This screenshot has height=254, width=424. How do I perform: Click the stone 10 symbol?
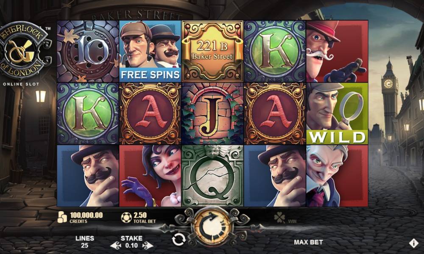coord(88,51)
